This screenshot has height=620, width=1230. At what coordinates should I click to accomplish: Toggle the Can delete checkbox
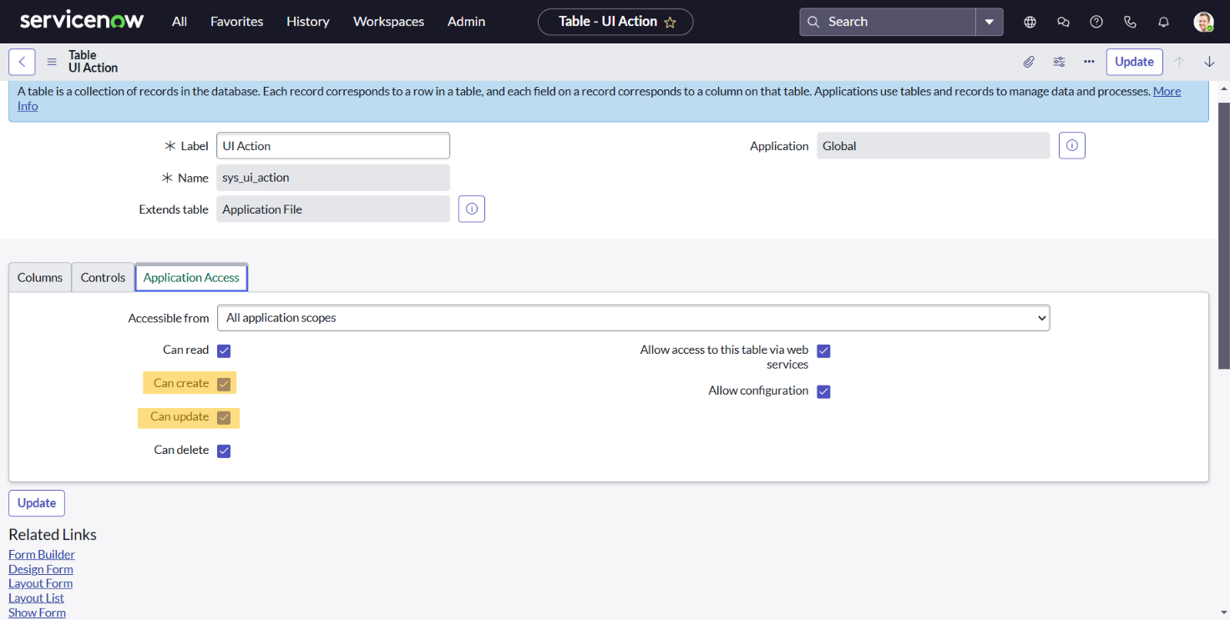tap(224, 451)
